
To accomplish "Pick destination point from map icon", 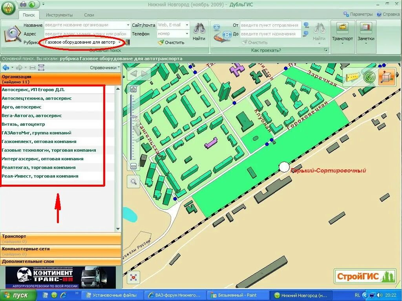I will point(306,34).
